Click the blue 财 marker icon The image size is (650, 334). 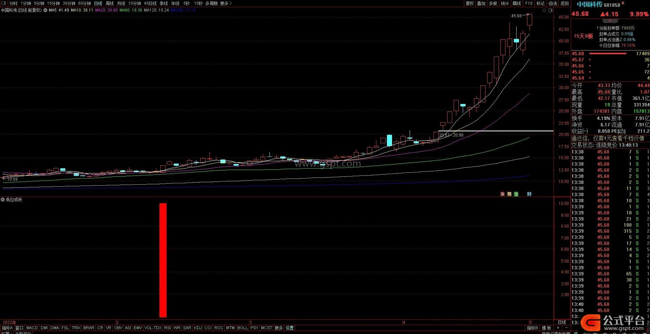pos(529,194)
